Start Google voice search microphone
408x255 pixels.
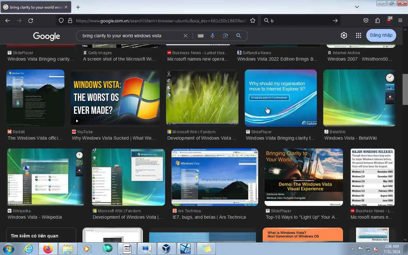click(213, 36)
